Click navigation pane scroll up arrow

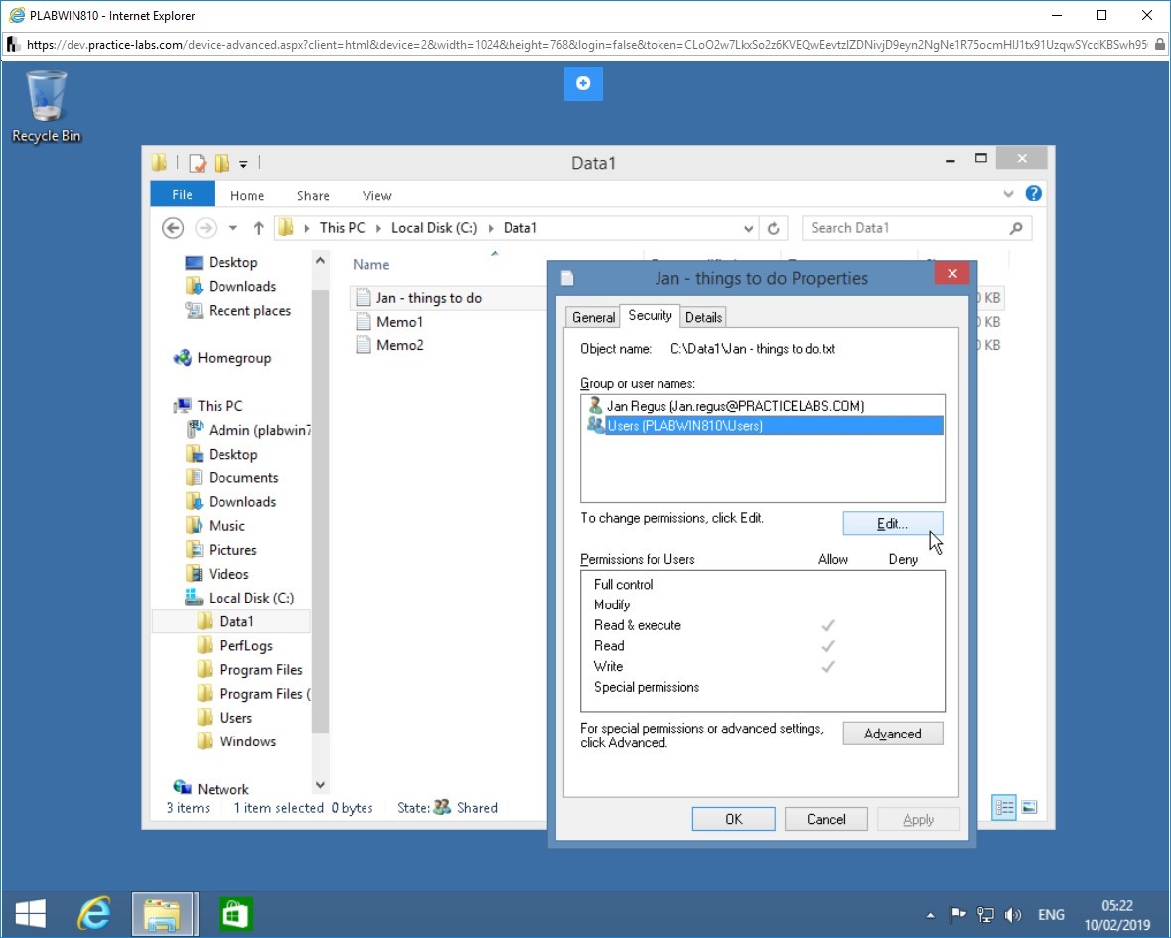[320, 260]
